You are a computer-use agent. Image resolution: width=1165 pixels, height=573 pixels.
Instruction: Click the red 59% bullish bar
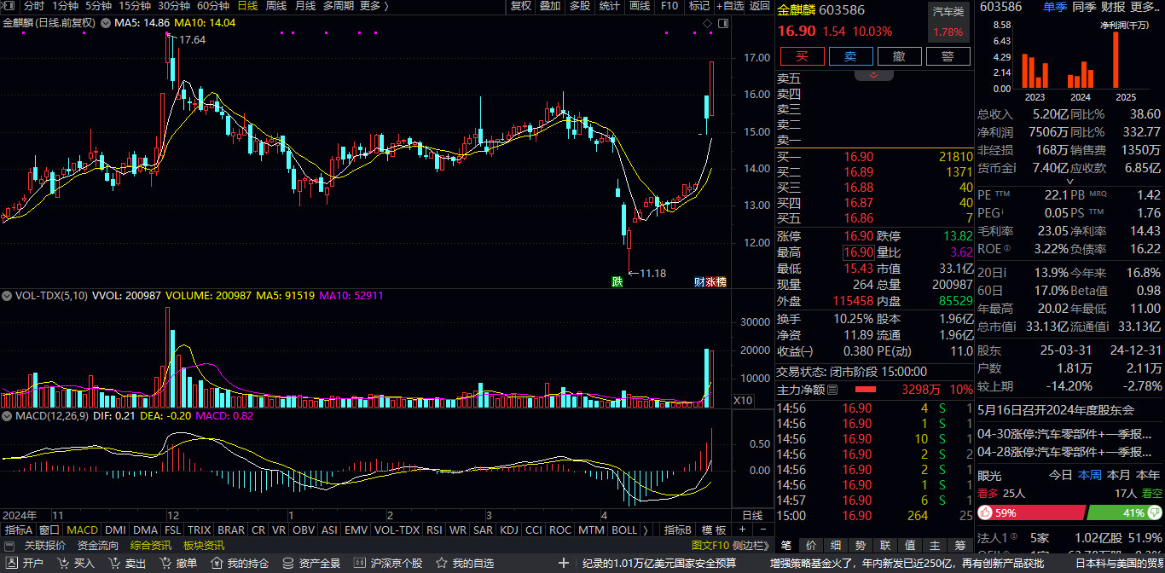point(1030,512)
